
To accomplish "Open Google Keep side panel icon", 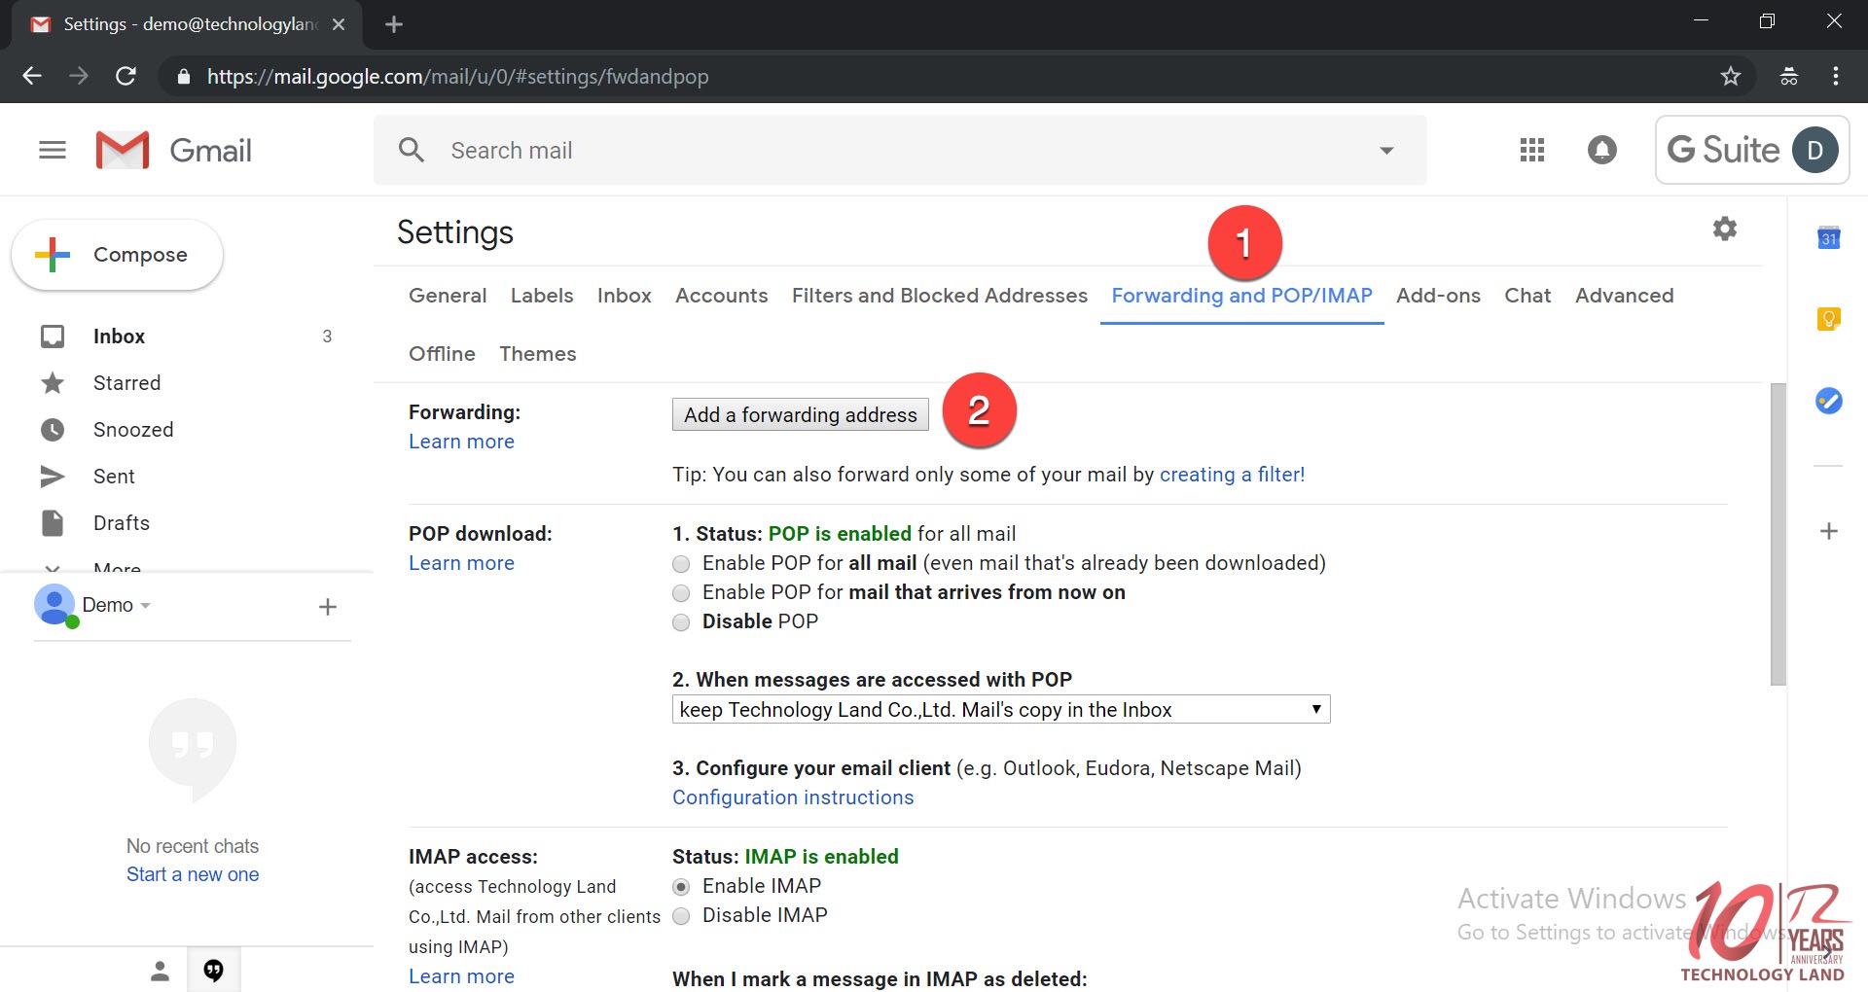I will tap(1829, 318).
